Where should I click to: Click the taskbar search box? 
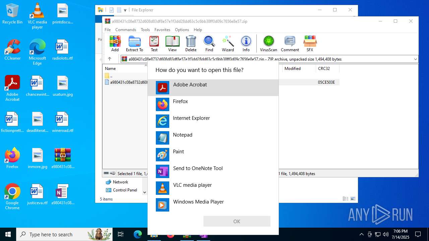pyautogui.click(x=65, y=234)
